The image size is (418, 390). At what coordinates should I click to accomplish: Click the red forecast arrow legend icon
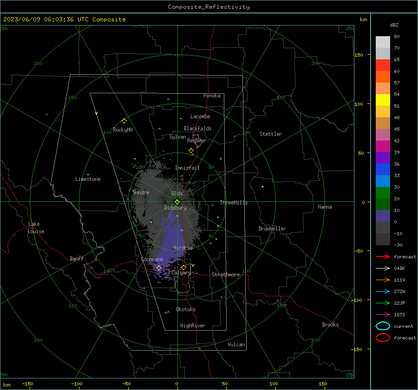[383, 256]
